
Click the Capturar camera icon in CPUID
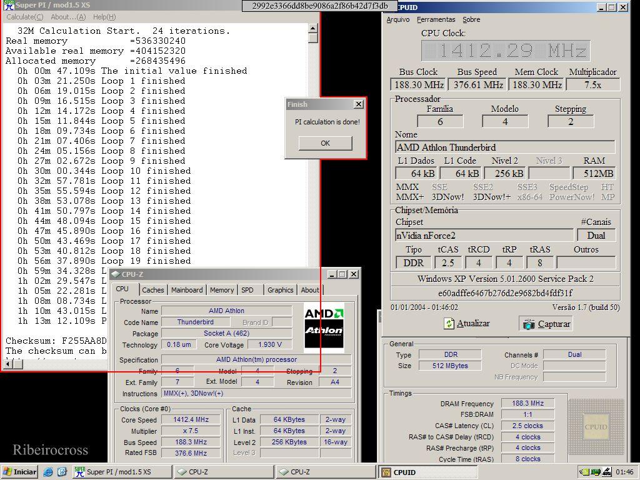pyautogui.click(x=529, y=324)
